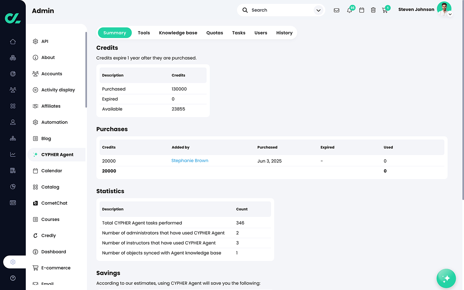This screenshot has width=464, height=290.
Task: Click the admin sidebar scrollbar
Action: 86,70
